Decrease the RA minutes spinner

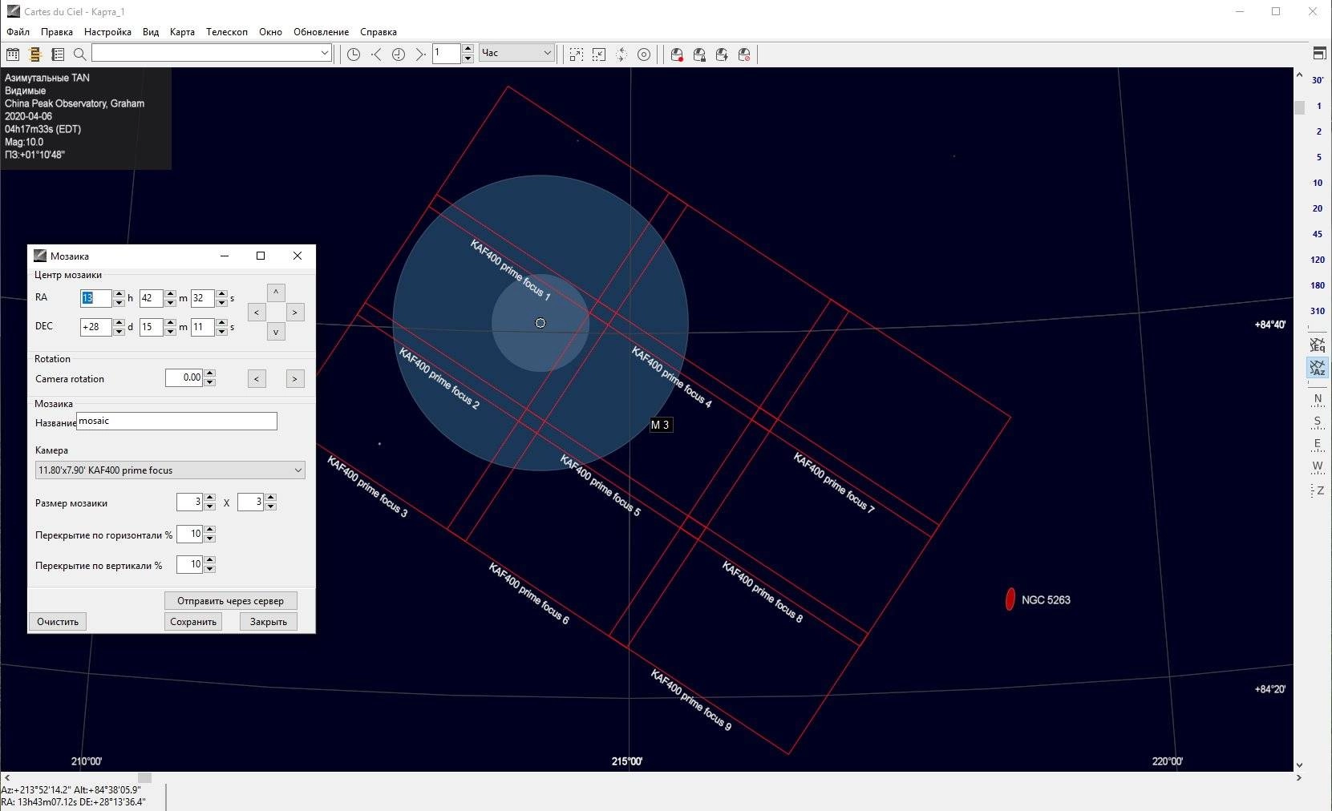click(x=170, y=303)
